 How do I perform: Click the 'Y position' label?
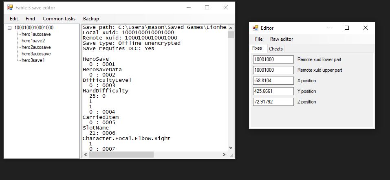click(307, 91)
